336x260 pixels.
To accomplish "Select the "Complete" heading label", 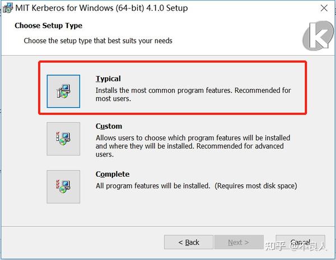I will [x=113, y=174].
